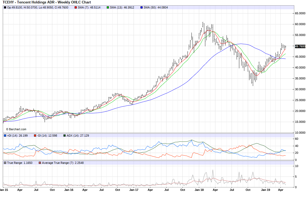Click the green SMA (13) legend swatch
Viewport: 307px width, 198px height.
(108, 7)
